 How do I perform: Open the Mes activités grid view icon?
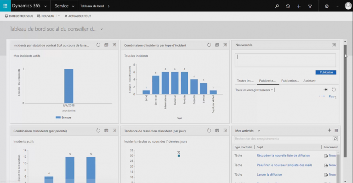tap(336, 130)
